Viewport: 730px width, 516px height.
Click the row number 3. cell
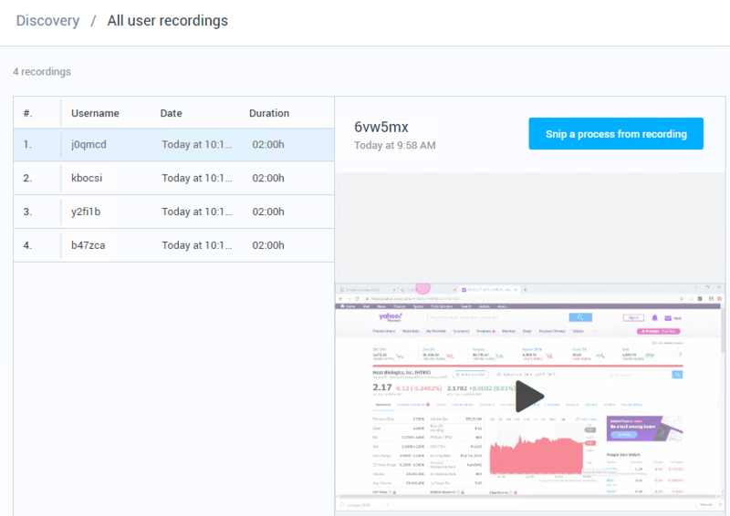point(27,212)
